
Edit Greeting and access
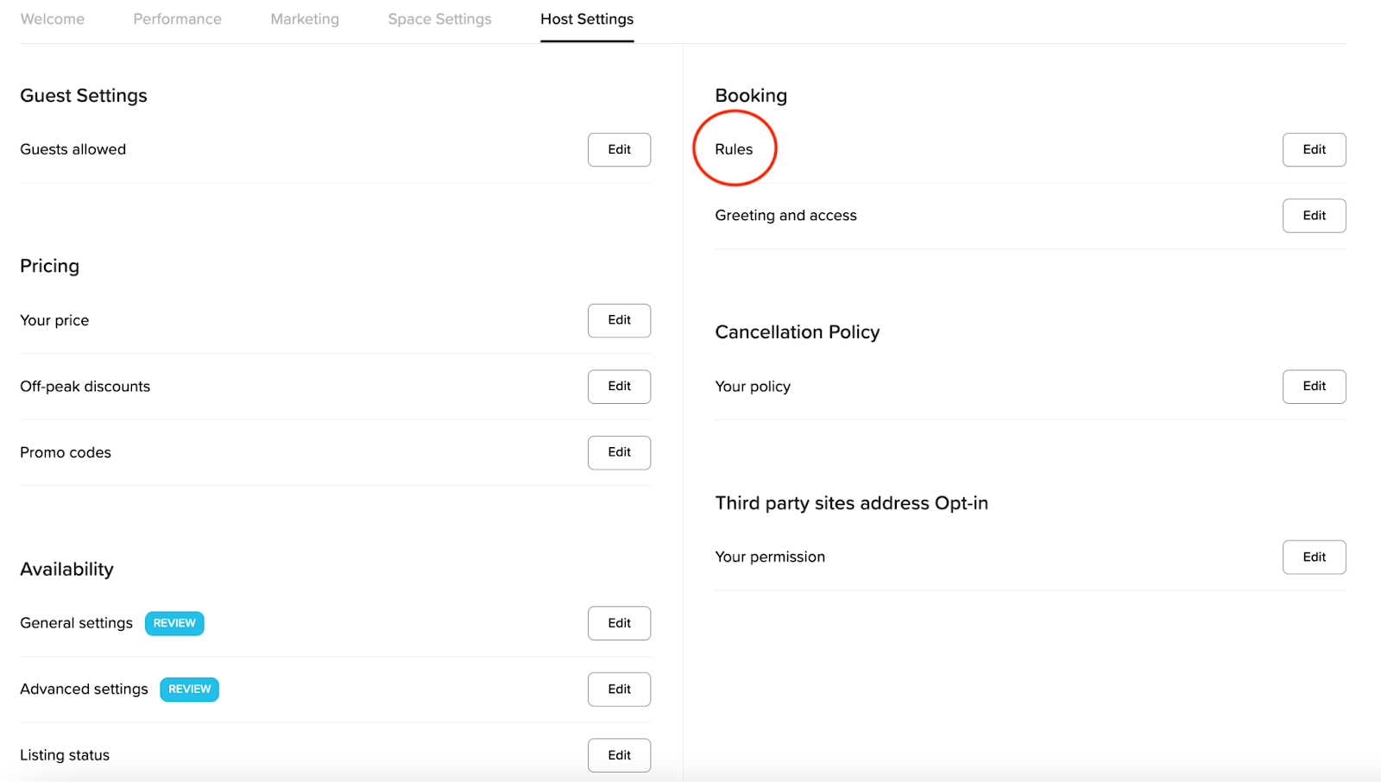1314,216
